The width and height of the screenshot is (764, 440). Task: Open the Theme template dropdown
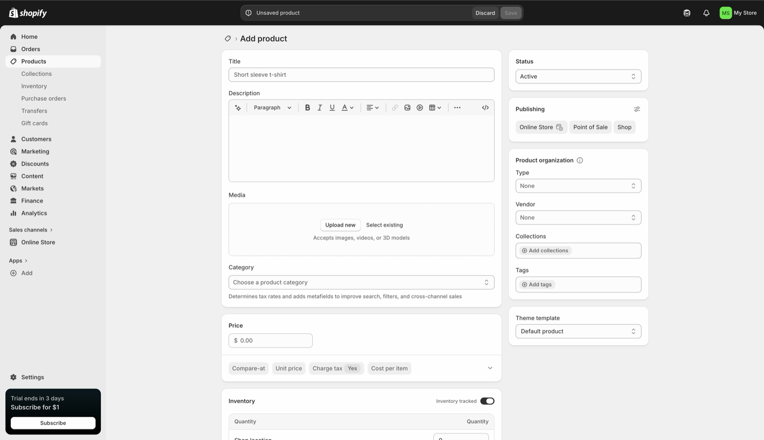(578, 331)
